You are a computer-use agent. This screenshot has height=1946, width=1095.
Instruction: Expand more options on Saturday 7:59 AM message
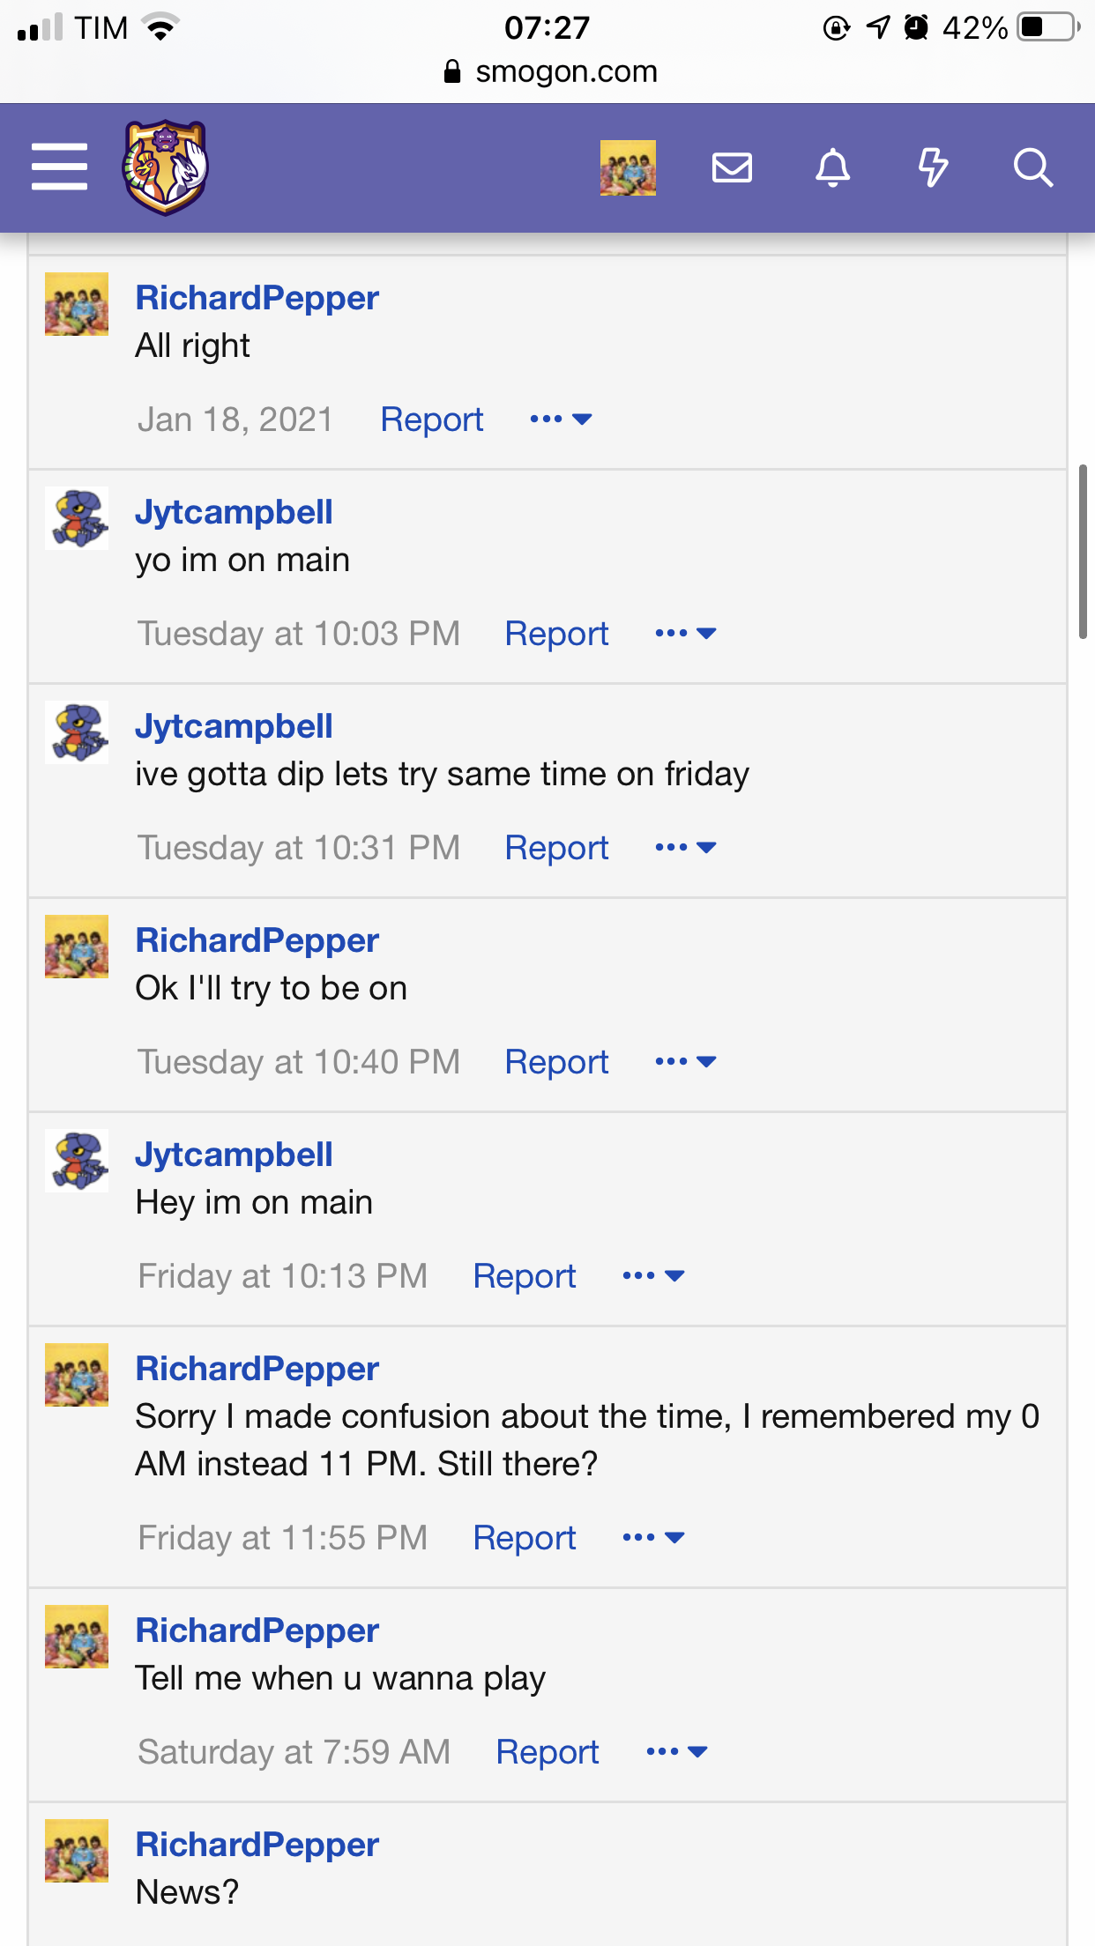(677, 1752)
